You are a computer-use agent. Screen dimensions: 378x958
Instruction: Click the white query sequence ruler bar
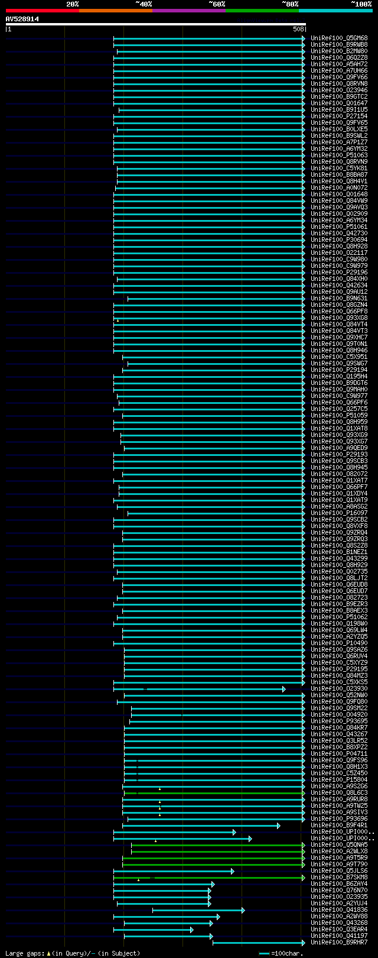click(156, 24)
